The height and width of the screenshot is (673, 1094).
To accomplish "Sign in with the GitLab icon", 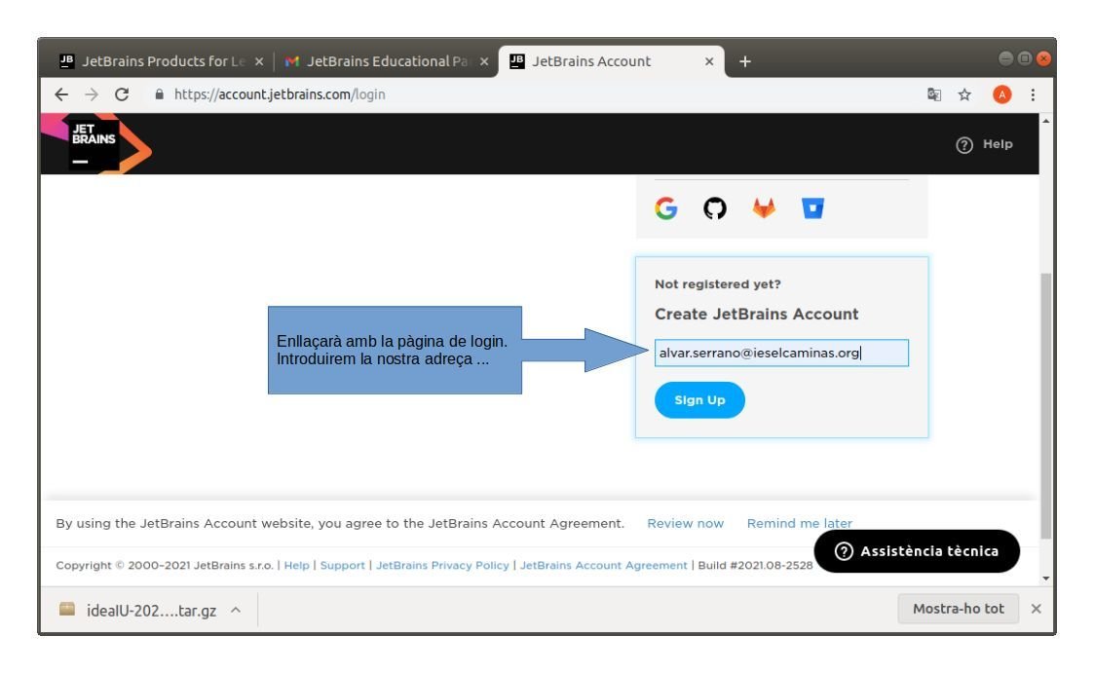I will point(764,207).
